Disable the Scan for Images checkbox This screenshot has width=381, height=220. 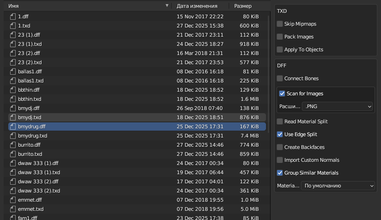point(282,93)
